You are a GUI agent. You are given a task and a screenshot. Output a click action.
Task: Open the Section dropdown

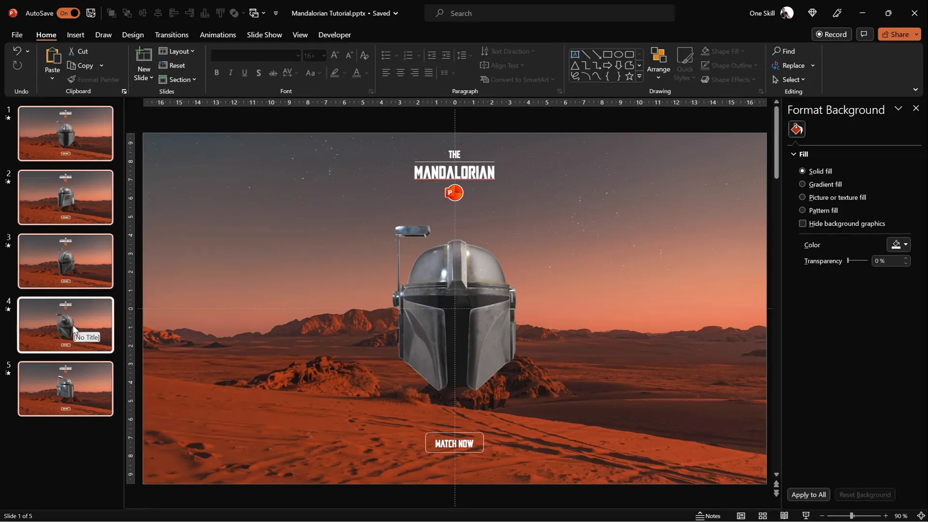[x=177, y=79]
